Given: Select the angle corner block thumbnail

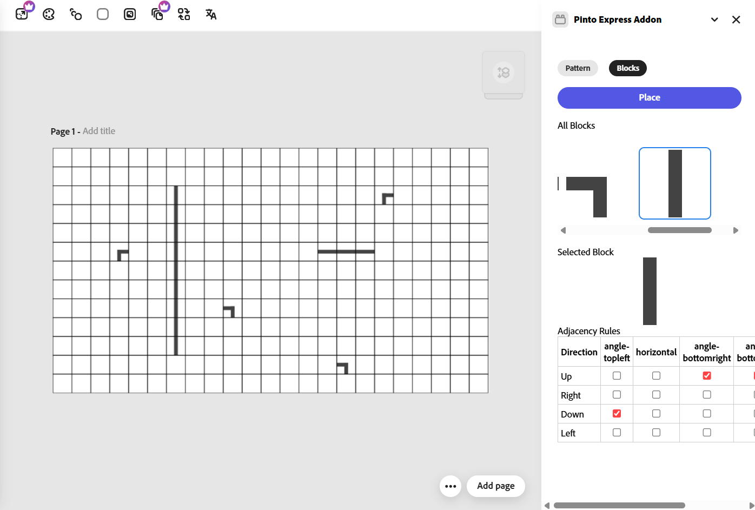Looking at the screenshot, I should pyautogui.click(x=586, y=197).
